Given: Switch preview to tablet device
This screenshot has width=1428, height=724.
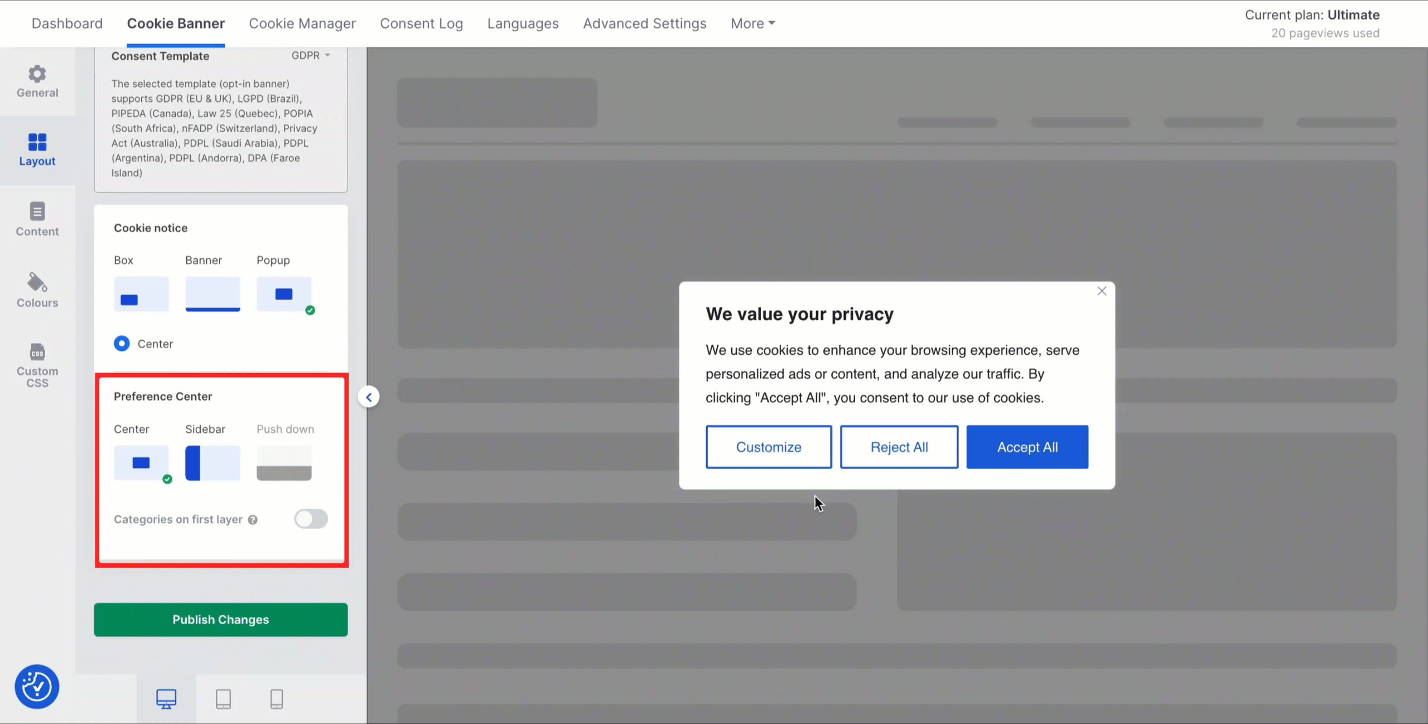Looking at the screenshot, I should 223,698.
